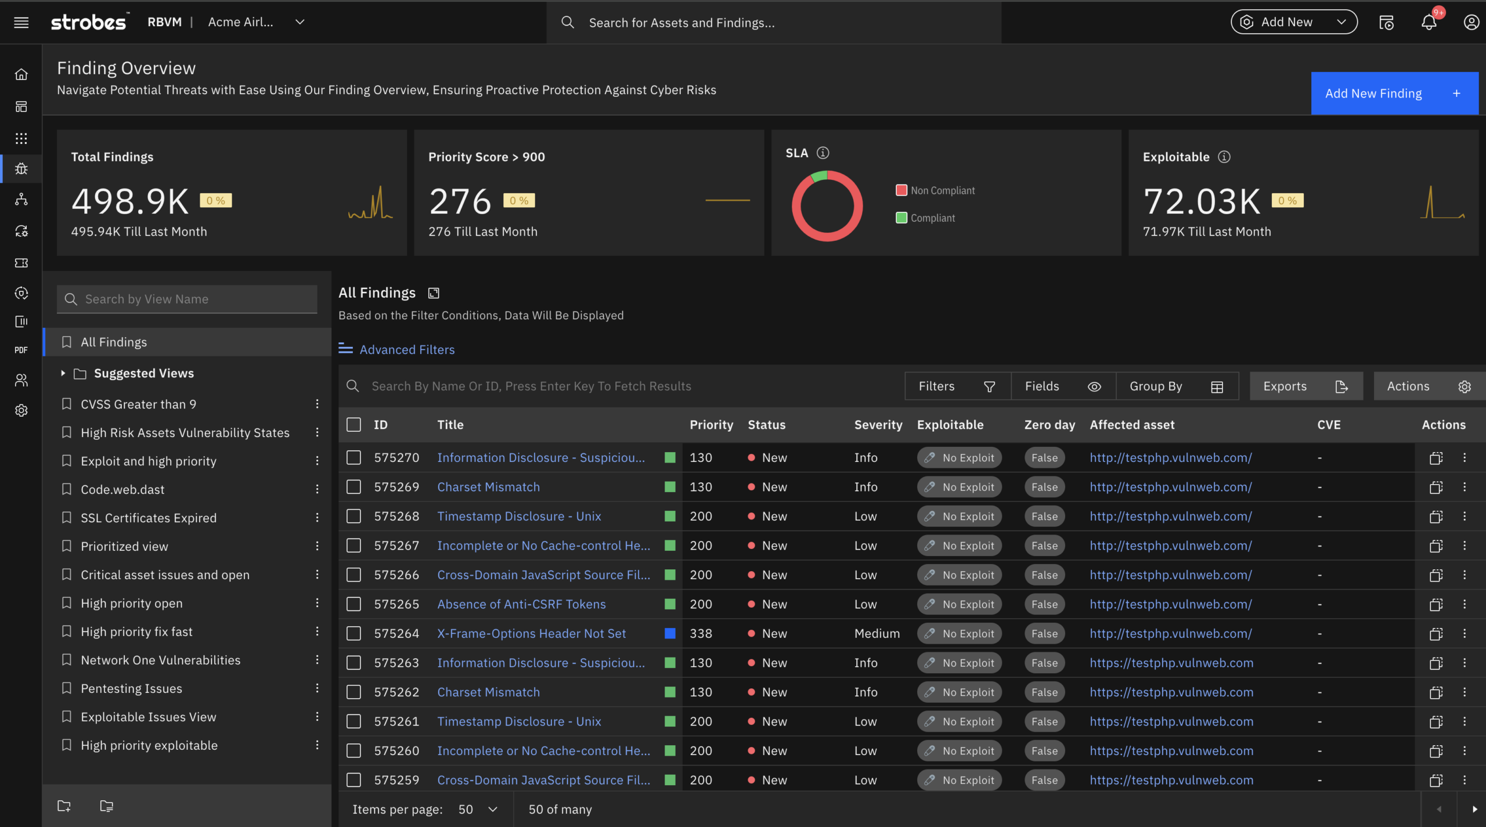Open the Add New dropdown
The image size is (1486, 827).
1294,23
